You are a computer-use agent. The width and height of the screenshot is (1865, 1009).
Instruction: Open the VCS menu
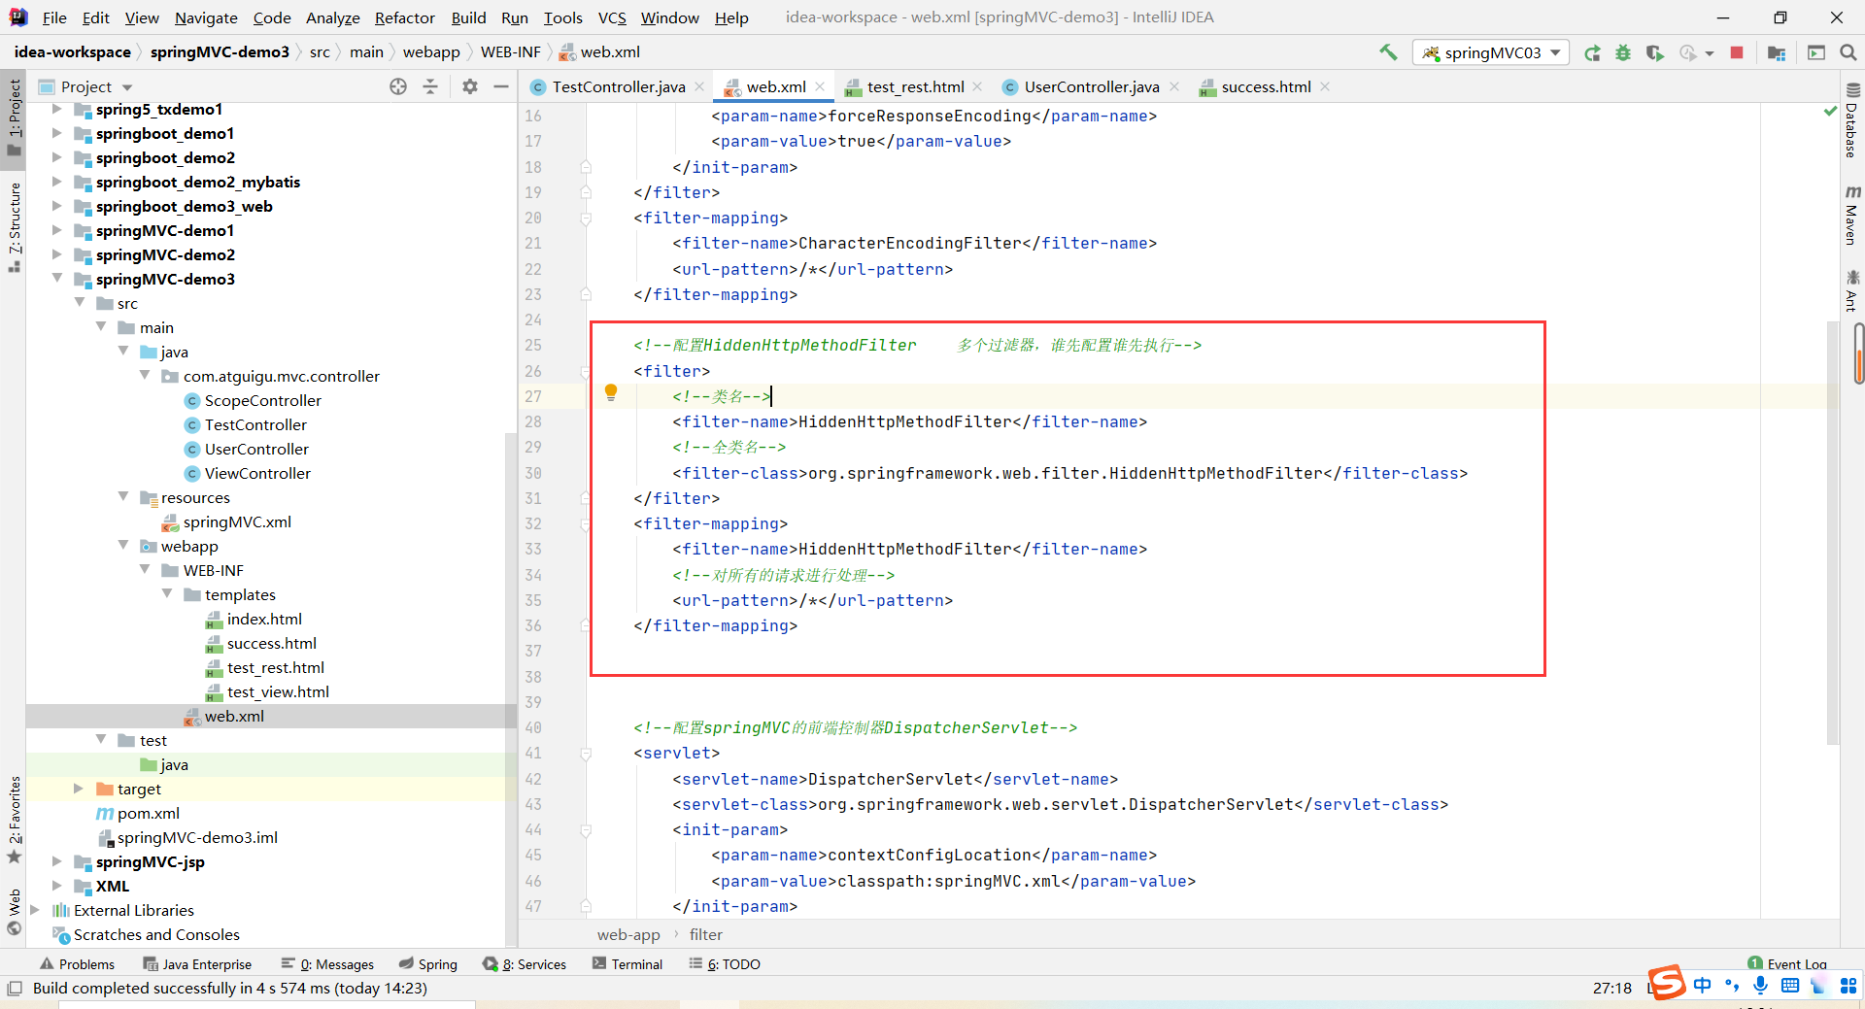[x=612, y=17]
